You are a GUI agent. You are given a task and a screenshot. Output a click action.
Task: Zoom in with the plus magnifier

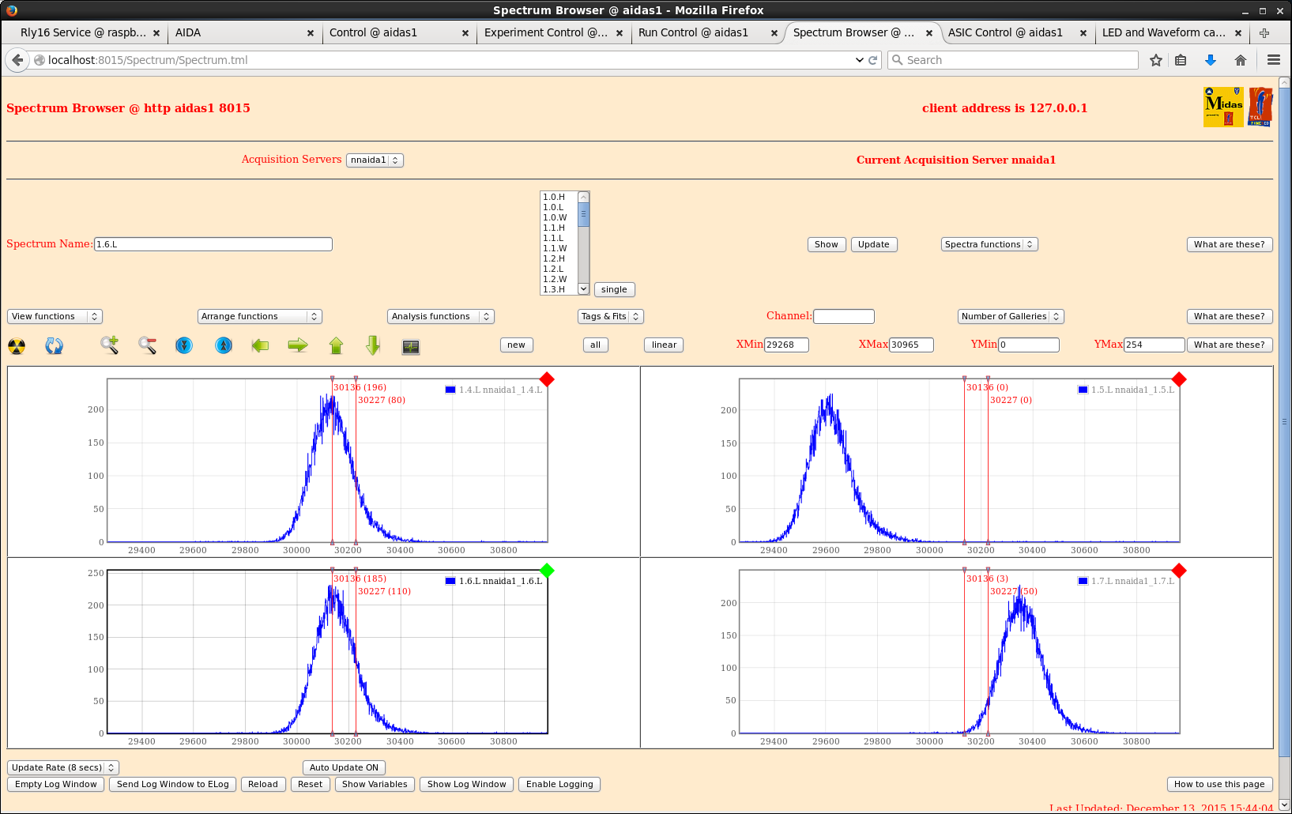click(x=109, y=345)
